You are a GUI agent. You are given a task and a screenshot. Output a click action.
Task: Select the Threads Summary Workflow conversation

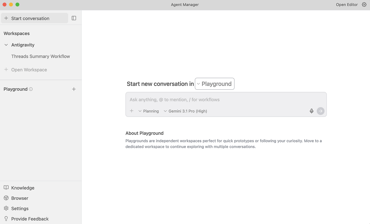pos(40,56)
